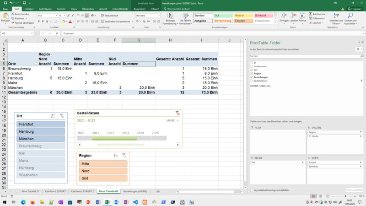The image size is (366, 206).
Task: Check the ID field checkbox
Action: pyautogui.click(x=251, y=63)
